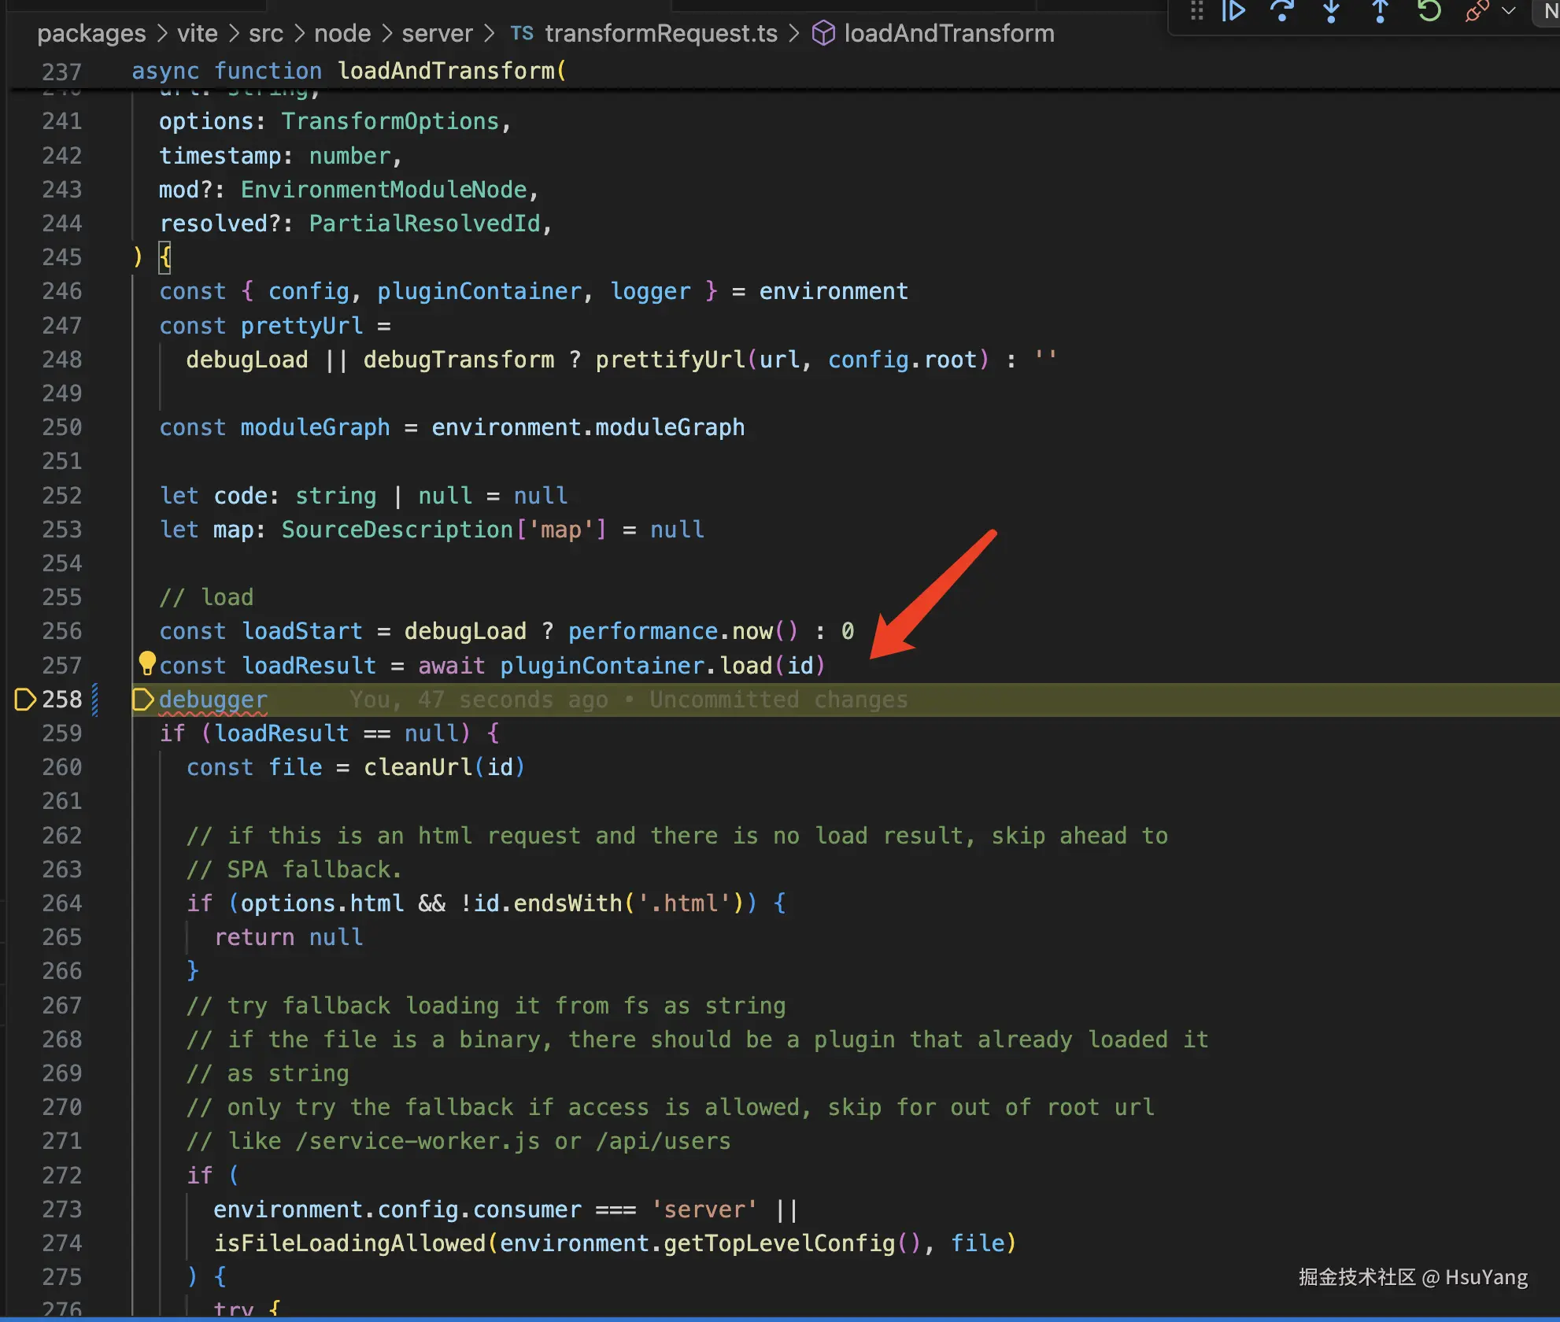The width and height of the screenshot is (1560, 1322).
Task: Open the transformRequest.ts breadcrumb
Action: (660, 34)
